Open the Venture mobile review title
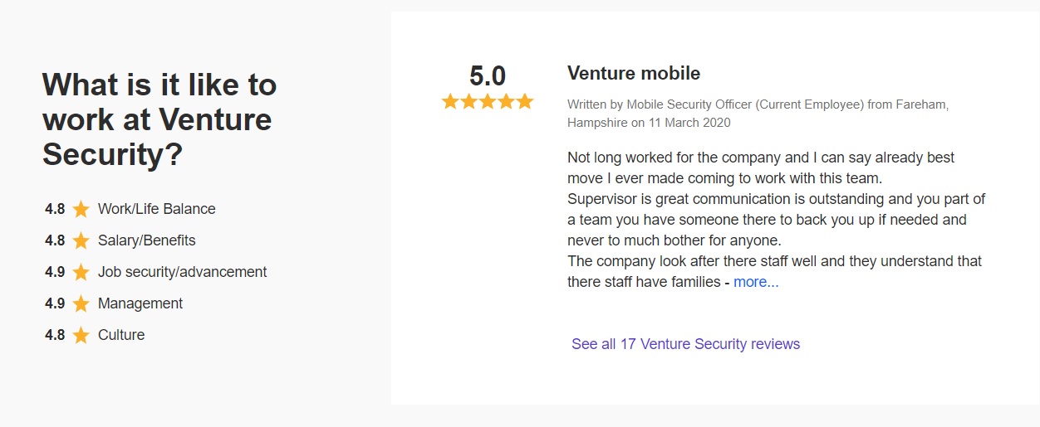Image resolution: width=1040 pixels, height=427 pixels. click(x=634, y=73)
